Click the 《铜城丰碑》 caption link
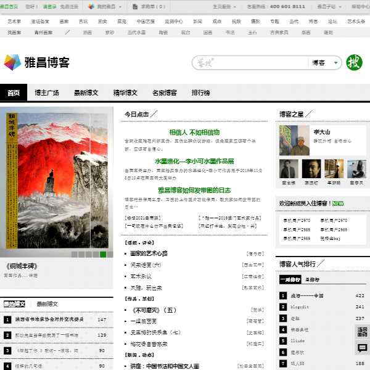The width and height of the screenshot is (370, 370). [22, 266]
